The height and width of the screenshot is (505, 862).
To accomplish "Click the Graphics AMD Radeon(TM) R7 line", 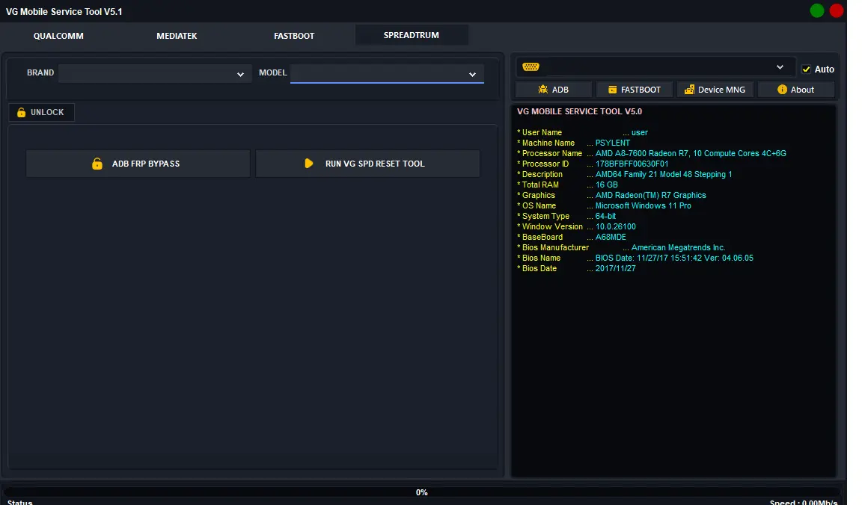I will click(611, 195).
